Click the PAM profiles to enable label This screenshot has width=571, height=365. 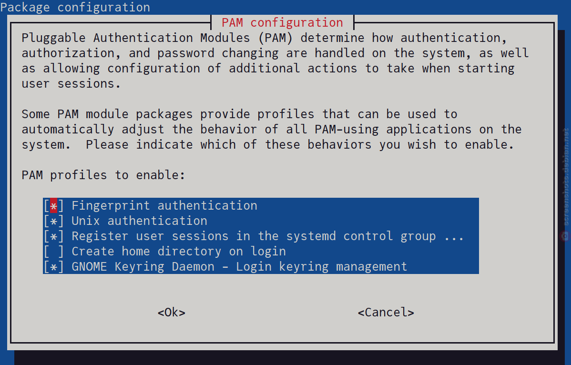[103, 175]
